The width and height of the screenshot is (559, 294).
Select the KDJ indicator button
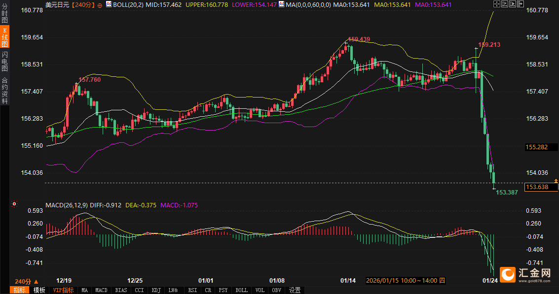click(156, 290)
